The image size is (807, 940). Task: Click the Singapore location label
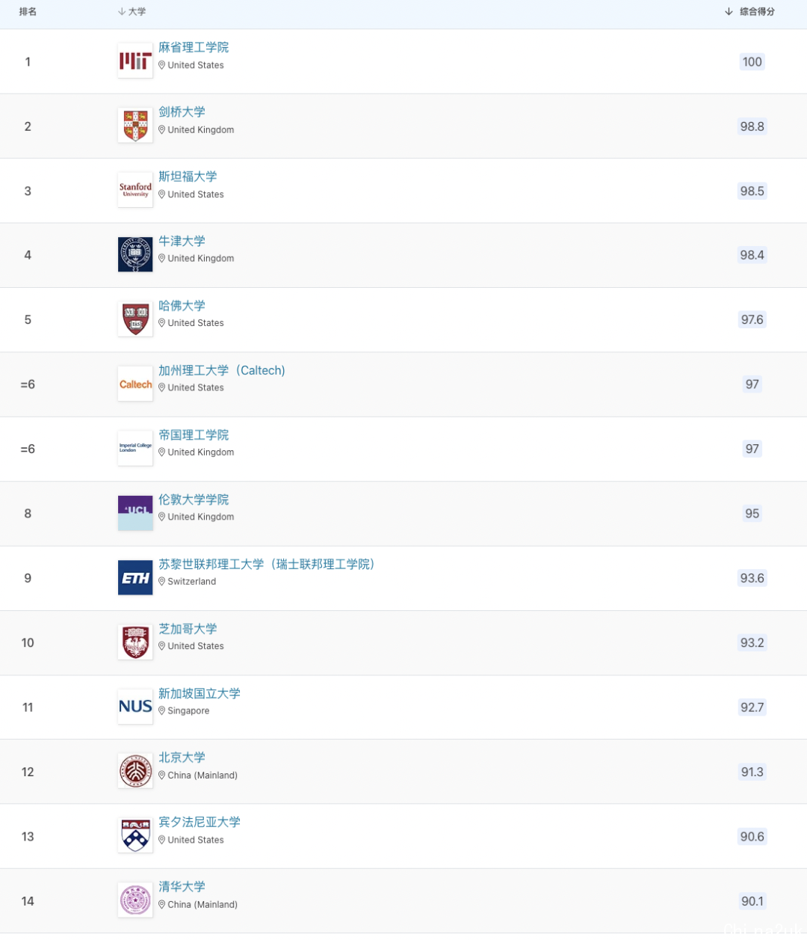pos(188,711)
